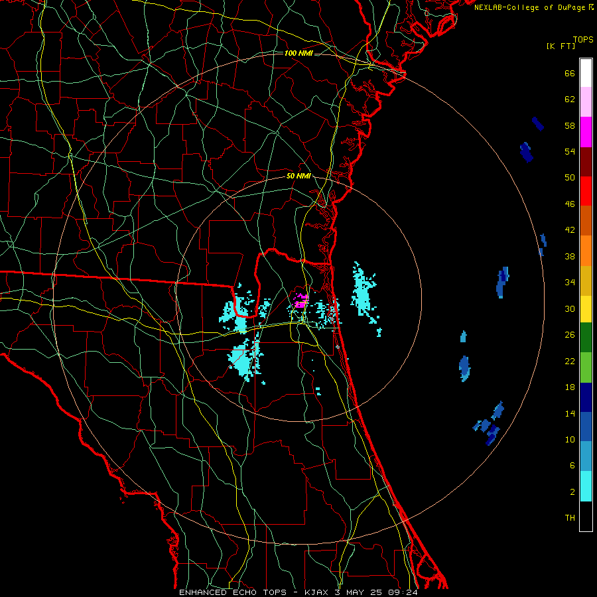The height and width of the screenshot is (597, 597).
Task: Click the 100 NMI range ring label
Action: click(x=298, y=53)
